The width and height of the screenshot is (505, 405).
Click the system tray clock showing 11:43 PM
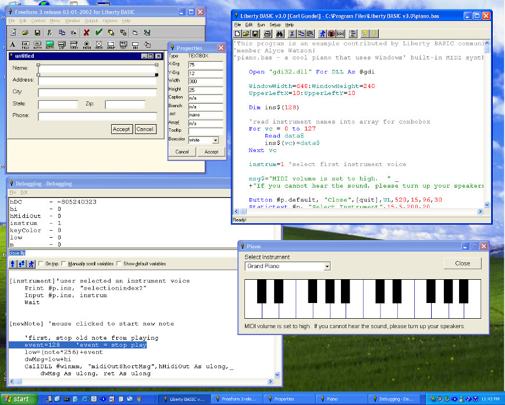click(x=490, y=399)
